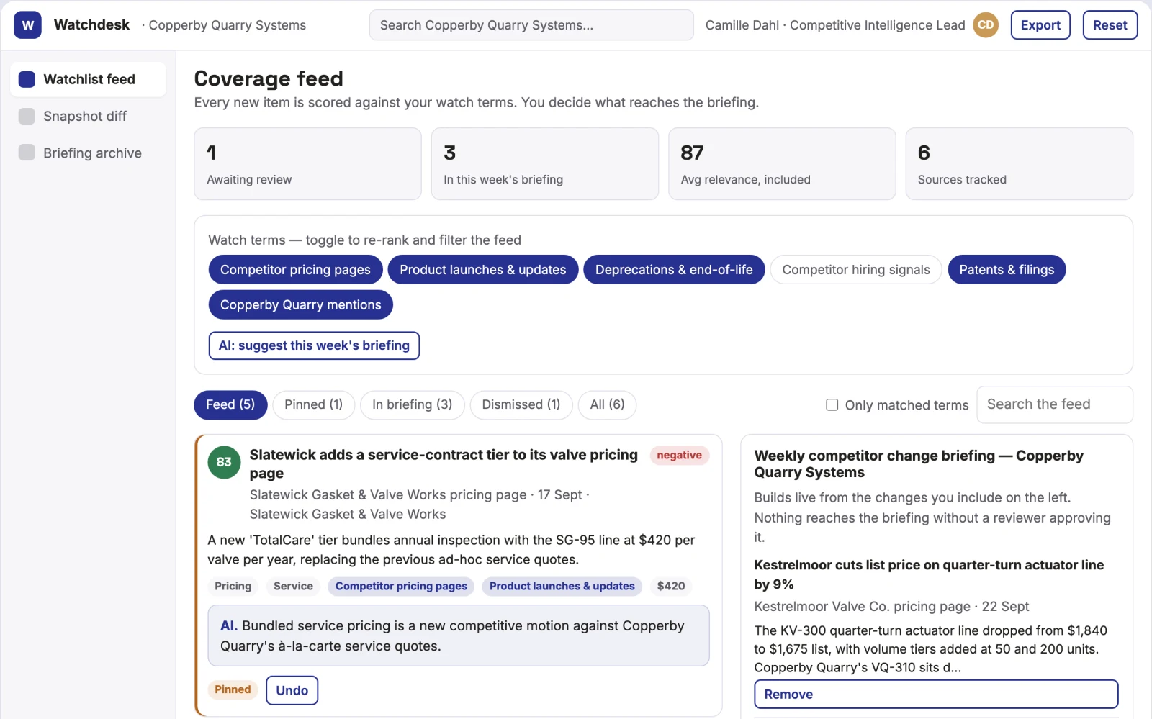1152x719 pixels.
Task: Toggle Competitor pricing pages watch term
Action: tap(295, 270)
